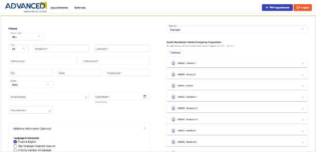The height and width of the screenshot is (152, 316).
Task: Open the Referrals menu
Action: point(80,8)
